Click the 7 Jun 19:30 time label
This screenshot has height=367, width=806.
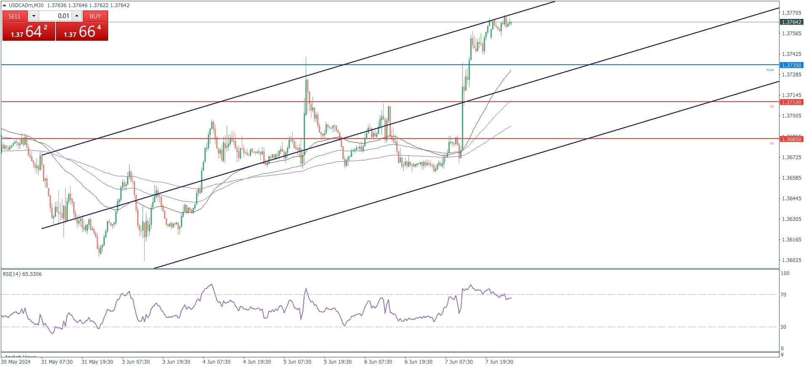[x=499, y=362]
